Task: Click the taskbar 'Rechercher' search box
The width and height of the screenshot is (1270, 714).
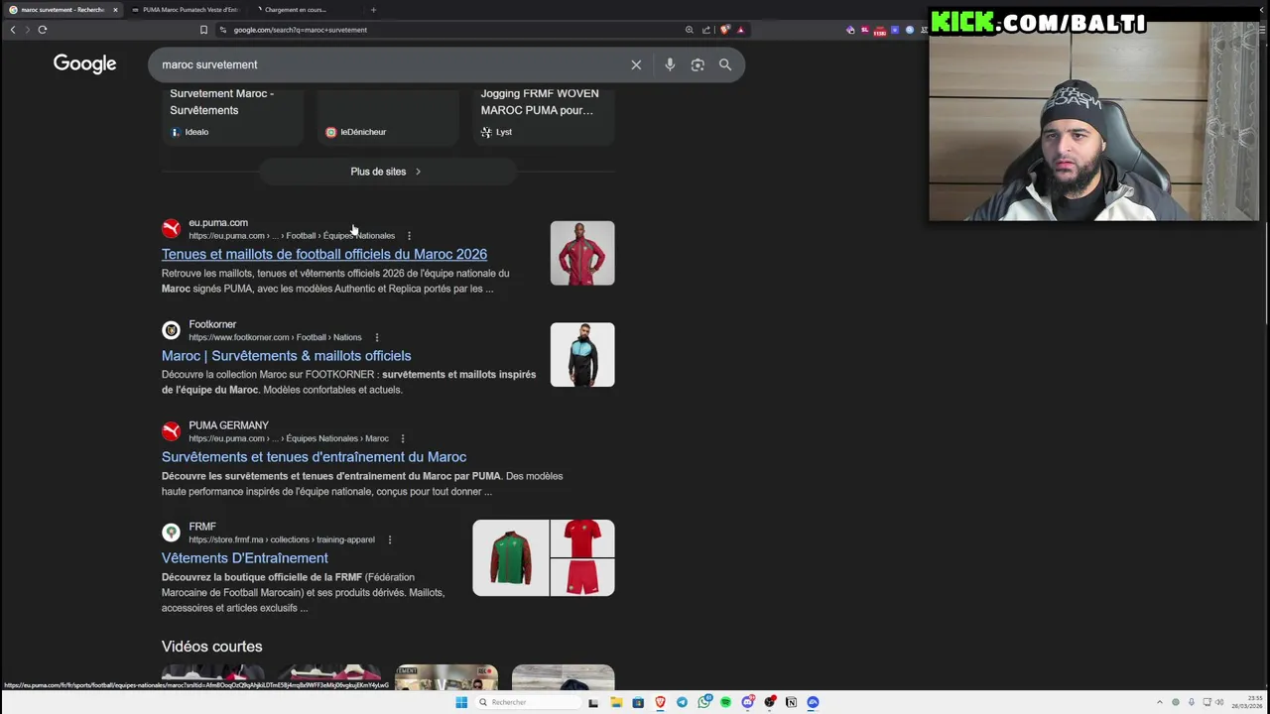Action: 526,702
